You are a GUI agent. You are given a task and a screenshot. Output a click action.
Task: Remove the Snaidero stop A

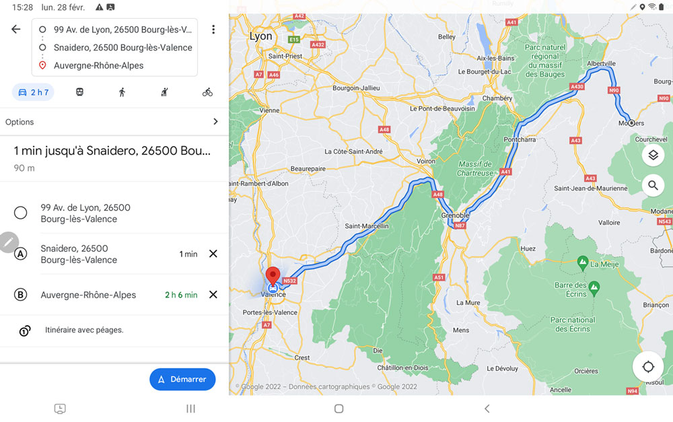point(213,254)
